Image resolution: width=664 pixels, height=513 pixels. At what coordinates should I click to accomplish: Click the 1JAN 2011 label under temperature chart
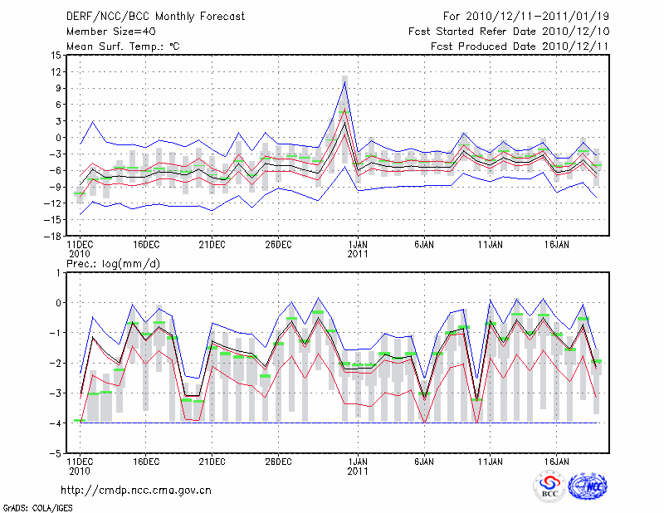(358, 250)
